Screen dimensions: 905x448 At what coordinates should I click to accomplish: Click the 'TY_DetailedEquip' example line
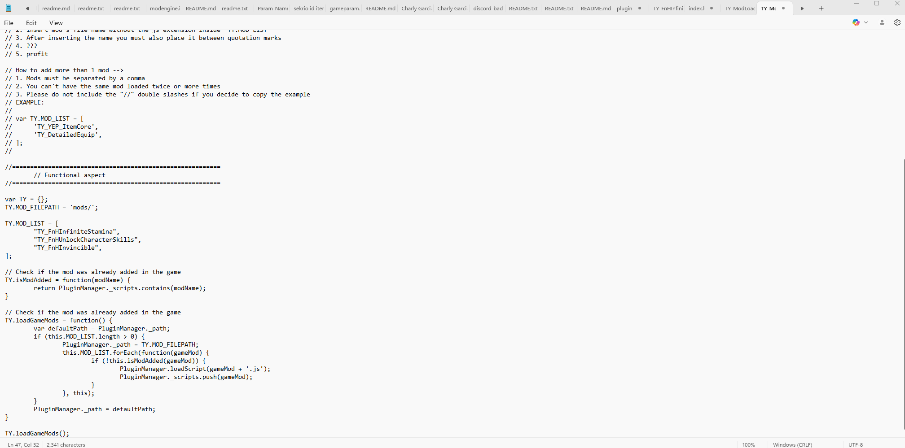(x=53, y=135)
